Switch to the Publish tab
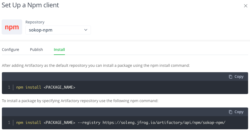 click(36, 50)
